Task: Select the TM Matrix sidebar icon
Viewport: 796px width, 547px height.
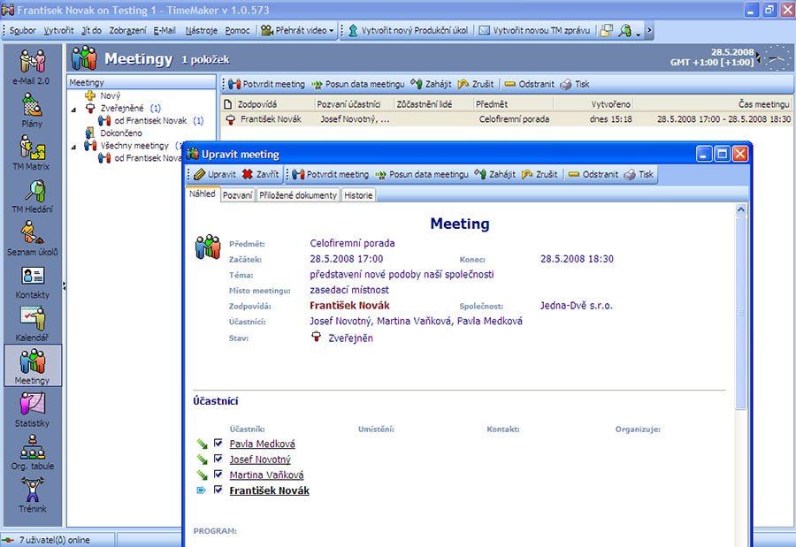Action: 33,152
